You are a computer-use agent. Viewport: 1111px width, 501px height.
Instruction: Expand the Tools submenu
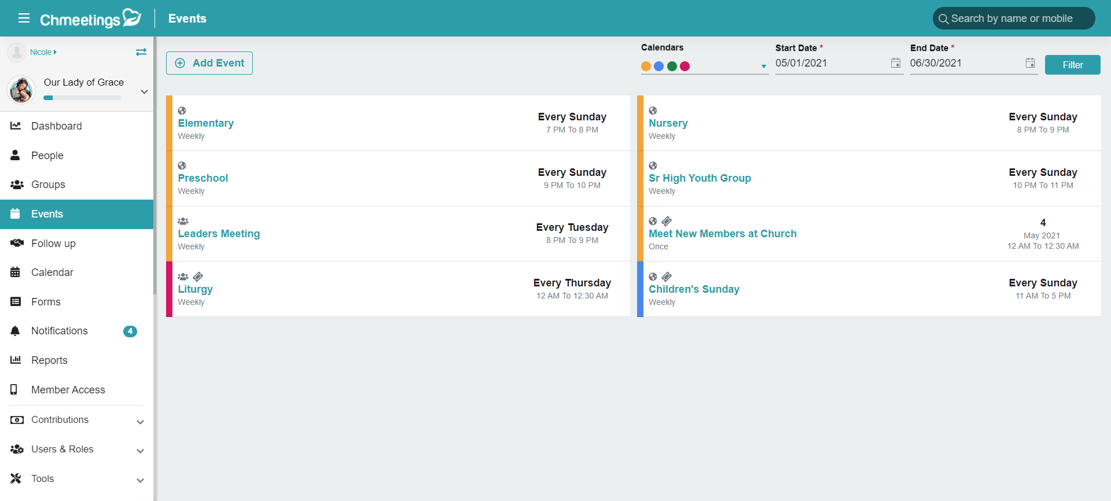coord(140,480)
